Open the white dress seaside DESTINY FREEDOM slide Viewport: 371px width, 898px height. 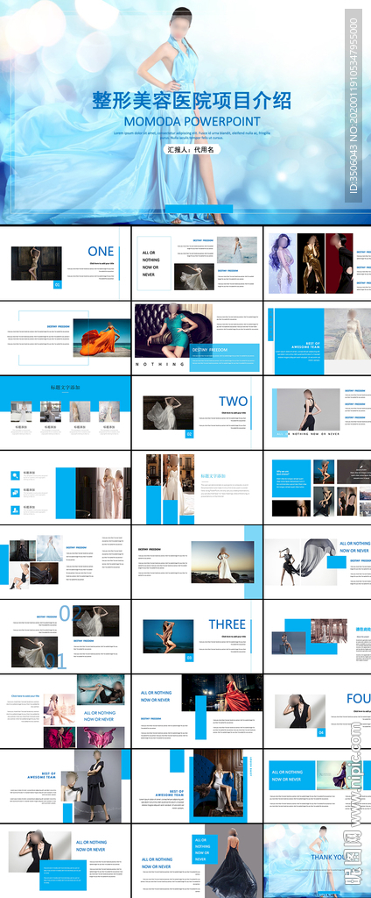click(x=197, y=562)
